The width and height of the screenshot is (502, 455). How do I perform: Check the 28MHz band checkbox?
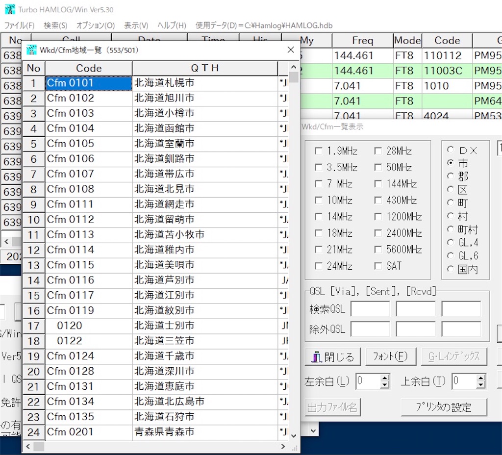378,151
